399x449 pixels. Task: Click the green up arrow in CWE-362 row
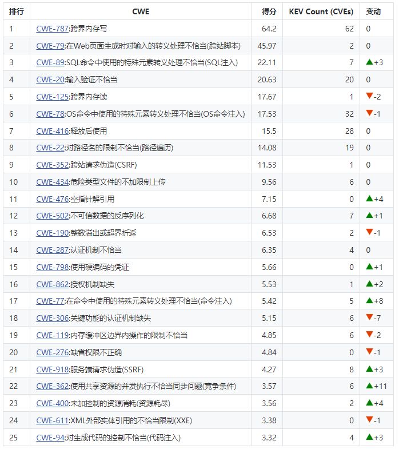[x=369, y=386]
